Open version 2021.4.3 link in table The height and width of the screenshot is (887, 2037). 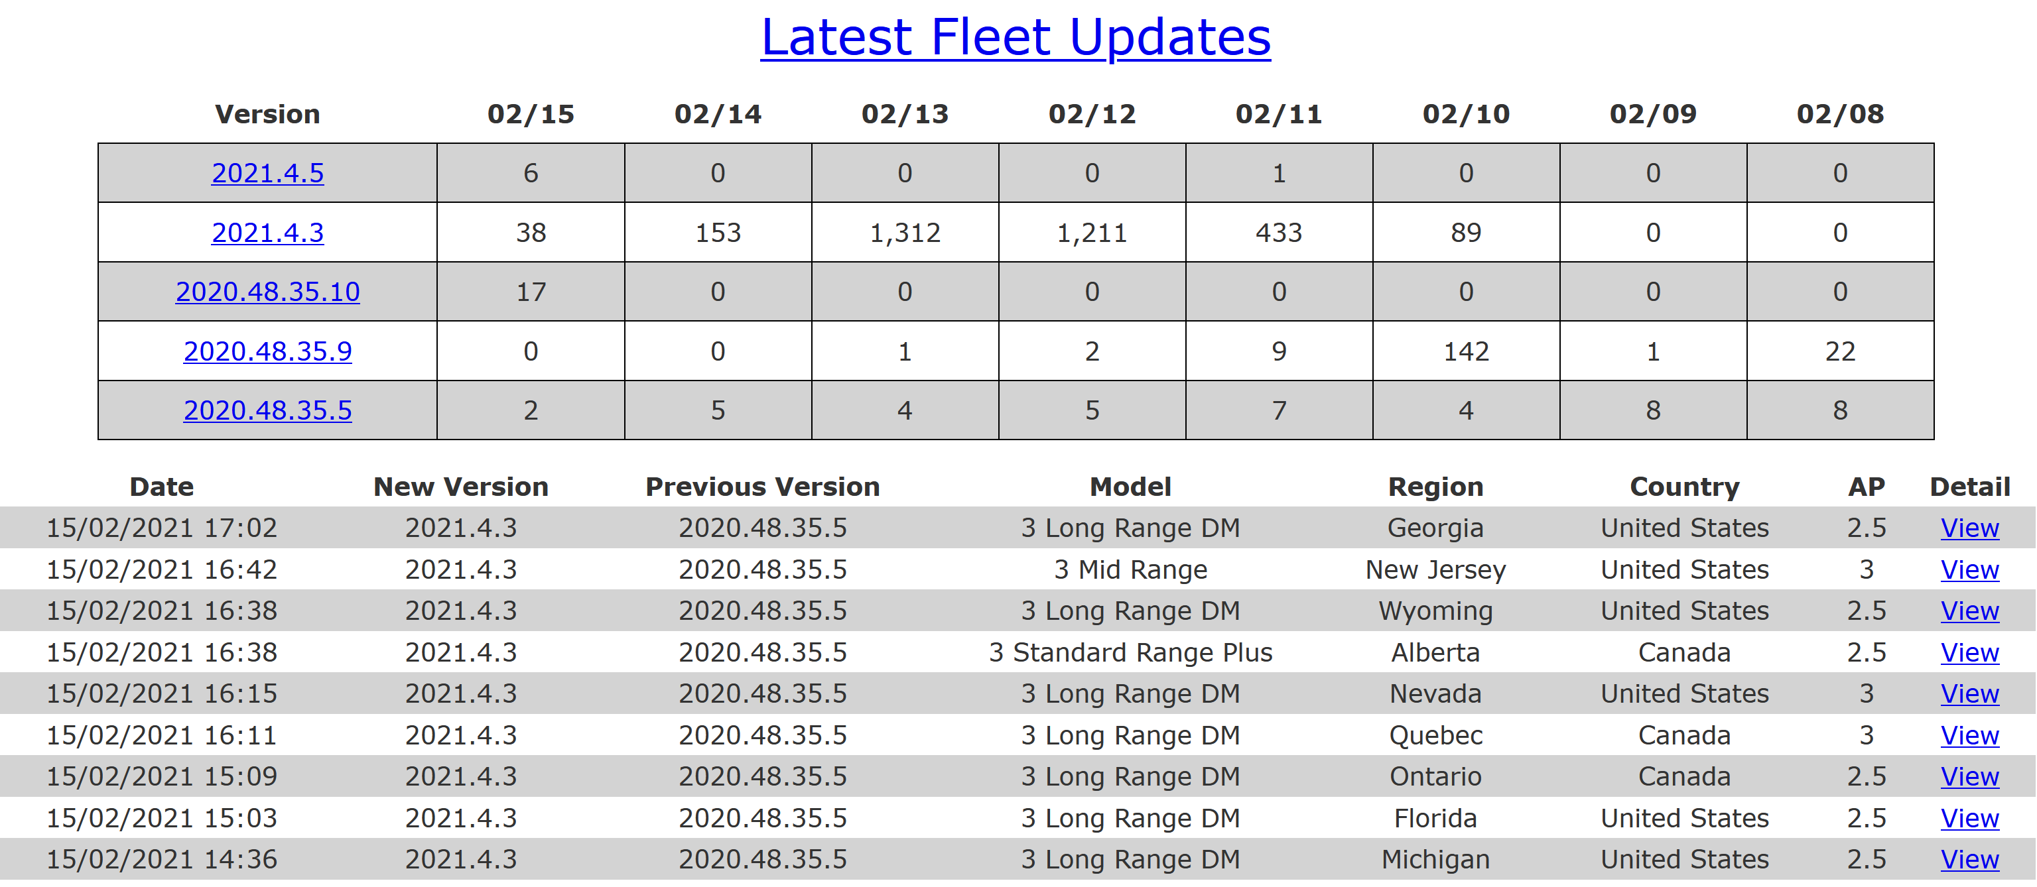267,233
